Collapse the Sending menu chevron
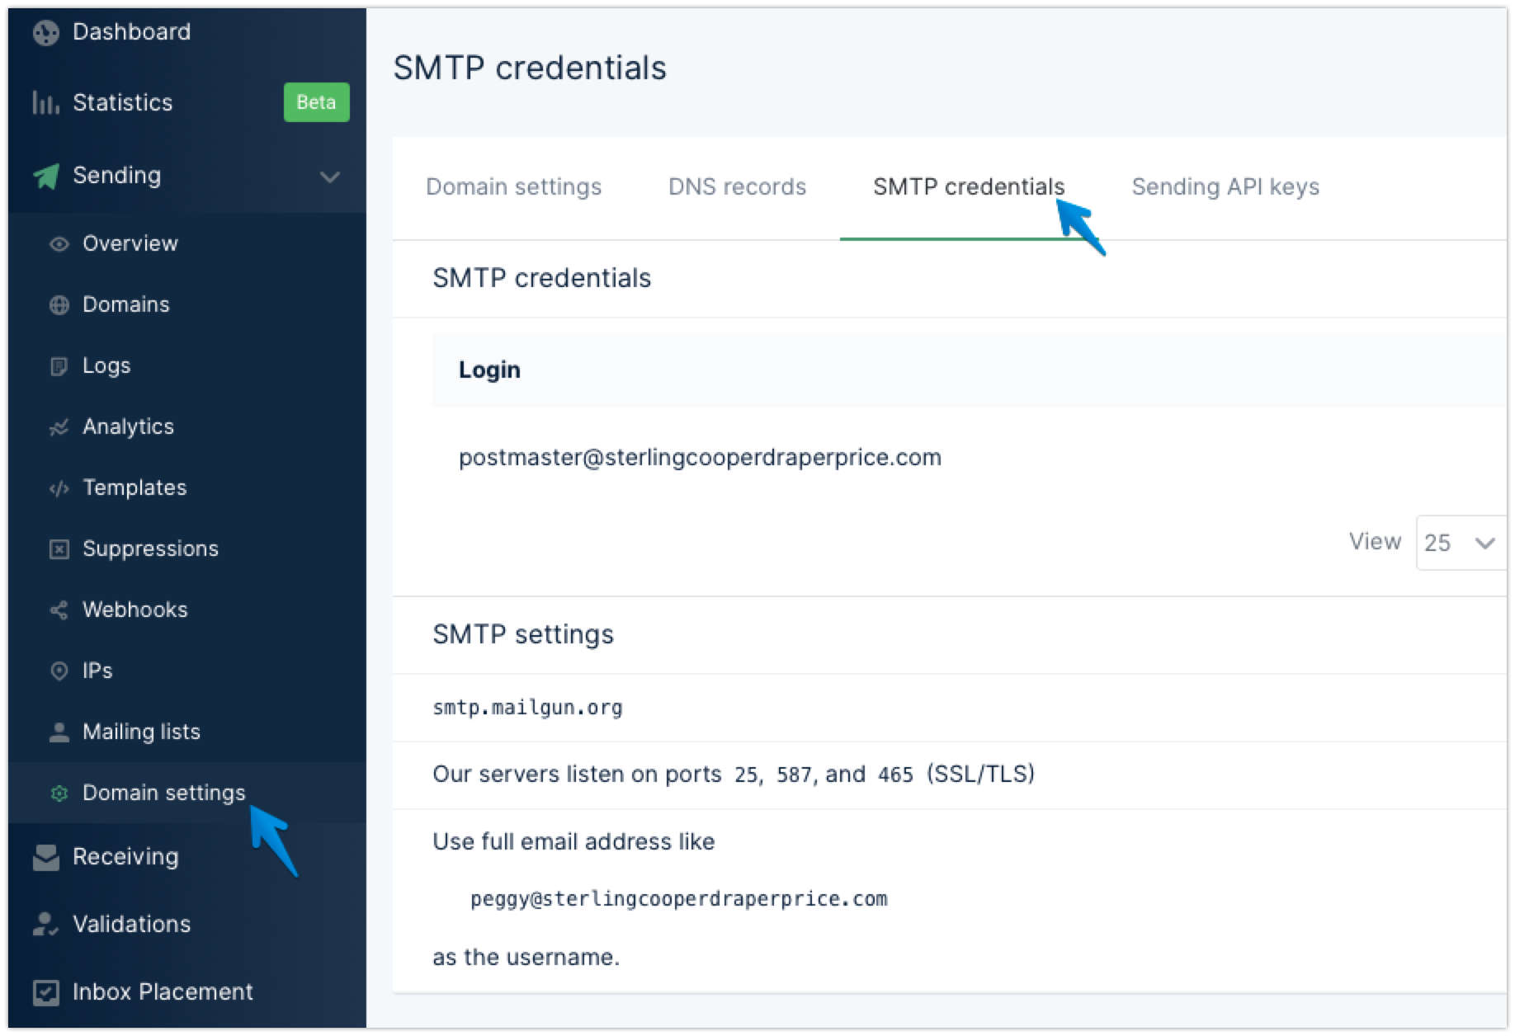This screenshot has width=1515, height=1036. click(x=330, y=177)
